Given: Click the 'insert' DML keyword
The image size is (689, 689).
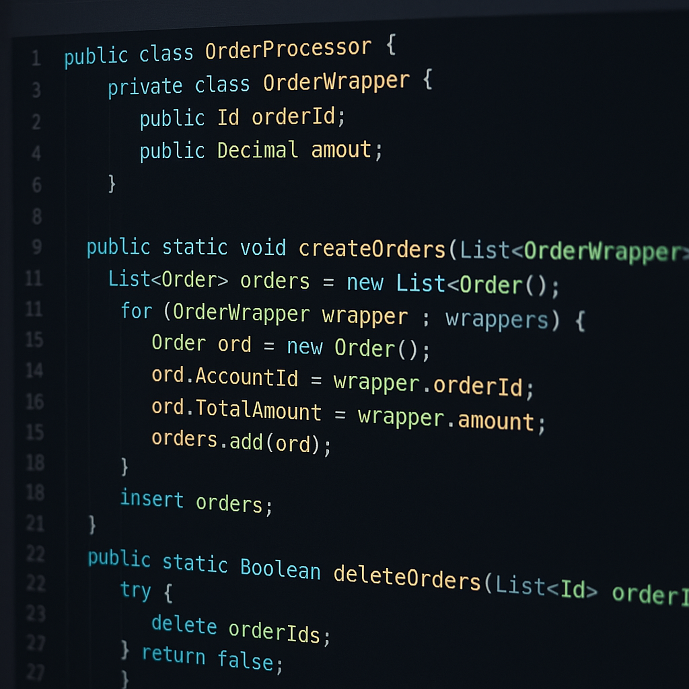Looking at the screenshot, I should click(x=152, y=499).
